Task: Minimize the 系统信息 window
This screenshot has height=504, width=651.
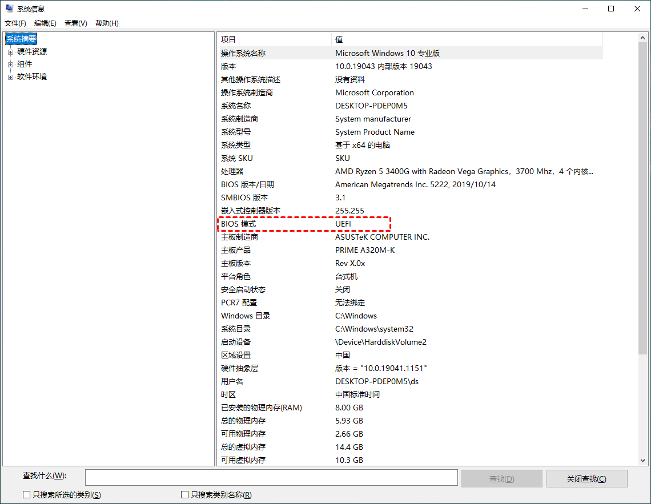Action: point(585,9)
